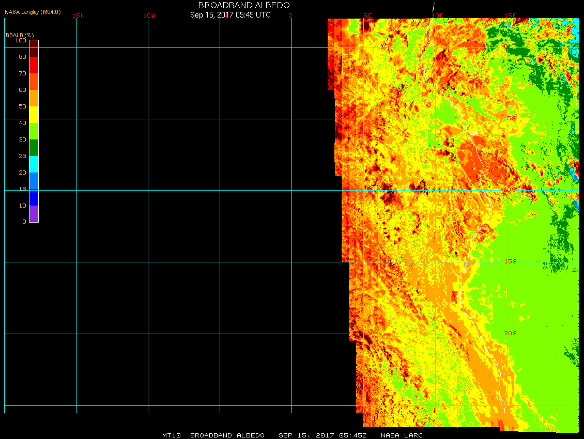This screenshot has width=584, height=439.
Task: Click the 15S latitude label
Action: coord(510,261)
